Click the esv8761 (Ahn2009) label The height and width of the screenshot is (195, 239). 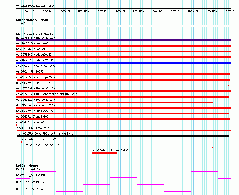coord(30,71)
